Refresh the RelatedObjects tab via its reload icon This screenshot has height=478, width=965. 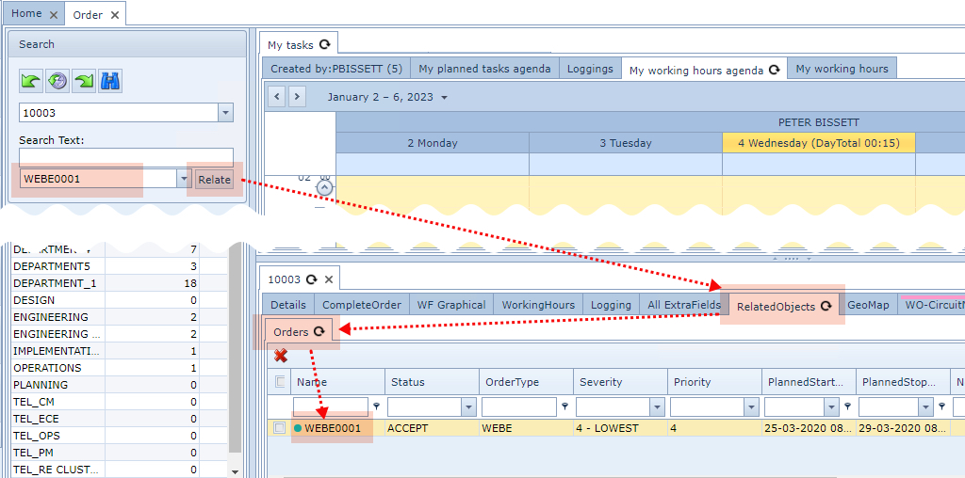(x=826, y=306)
